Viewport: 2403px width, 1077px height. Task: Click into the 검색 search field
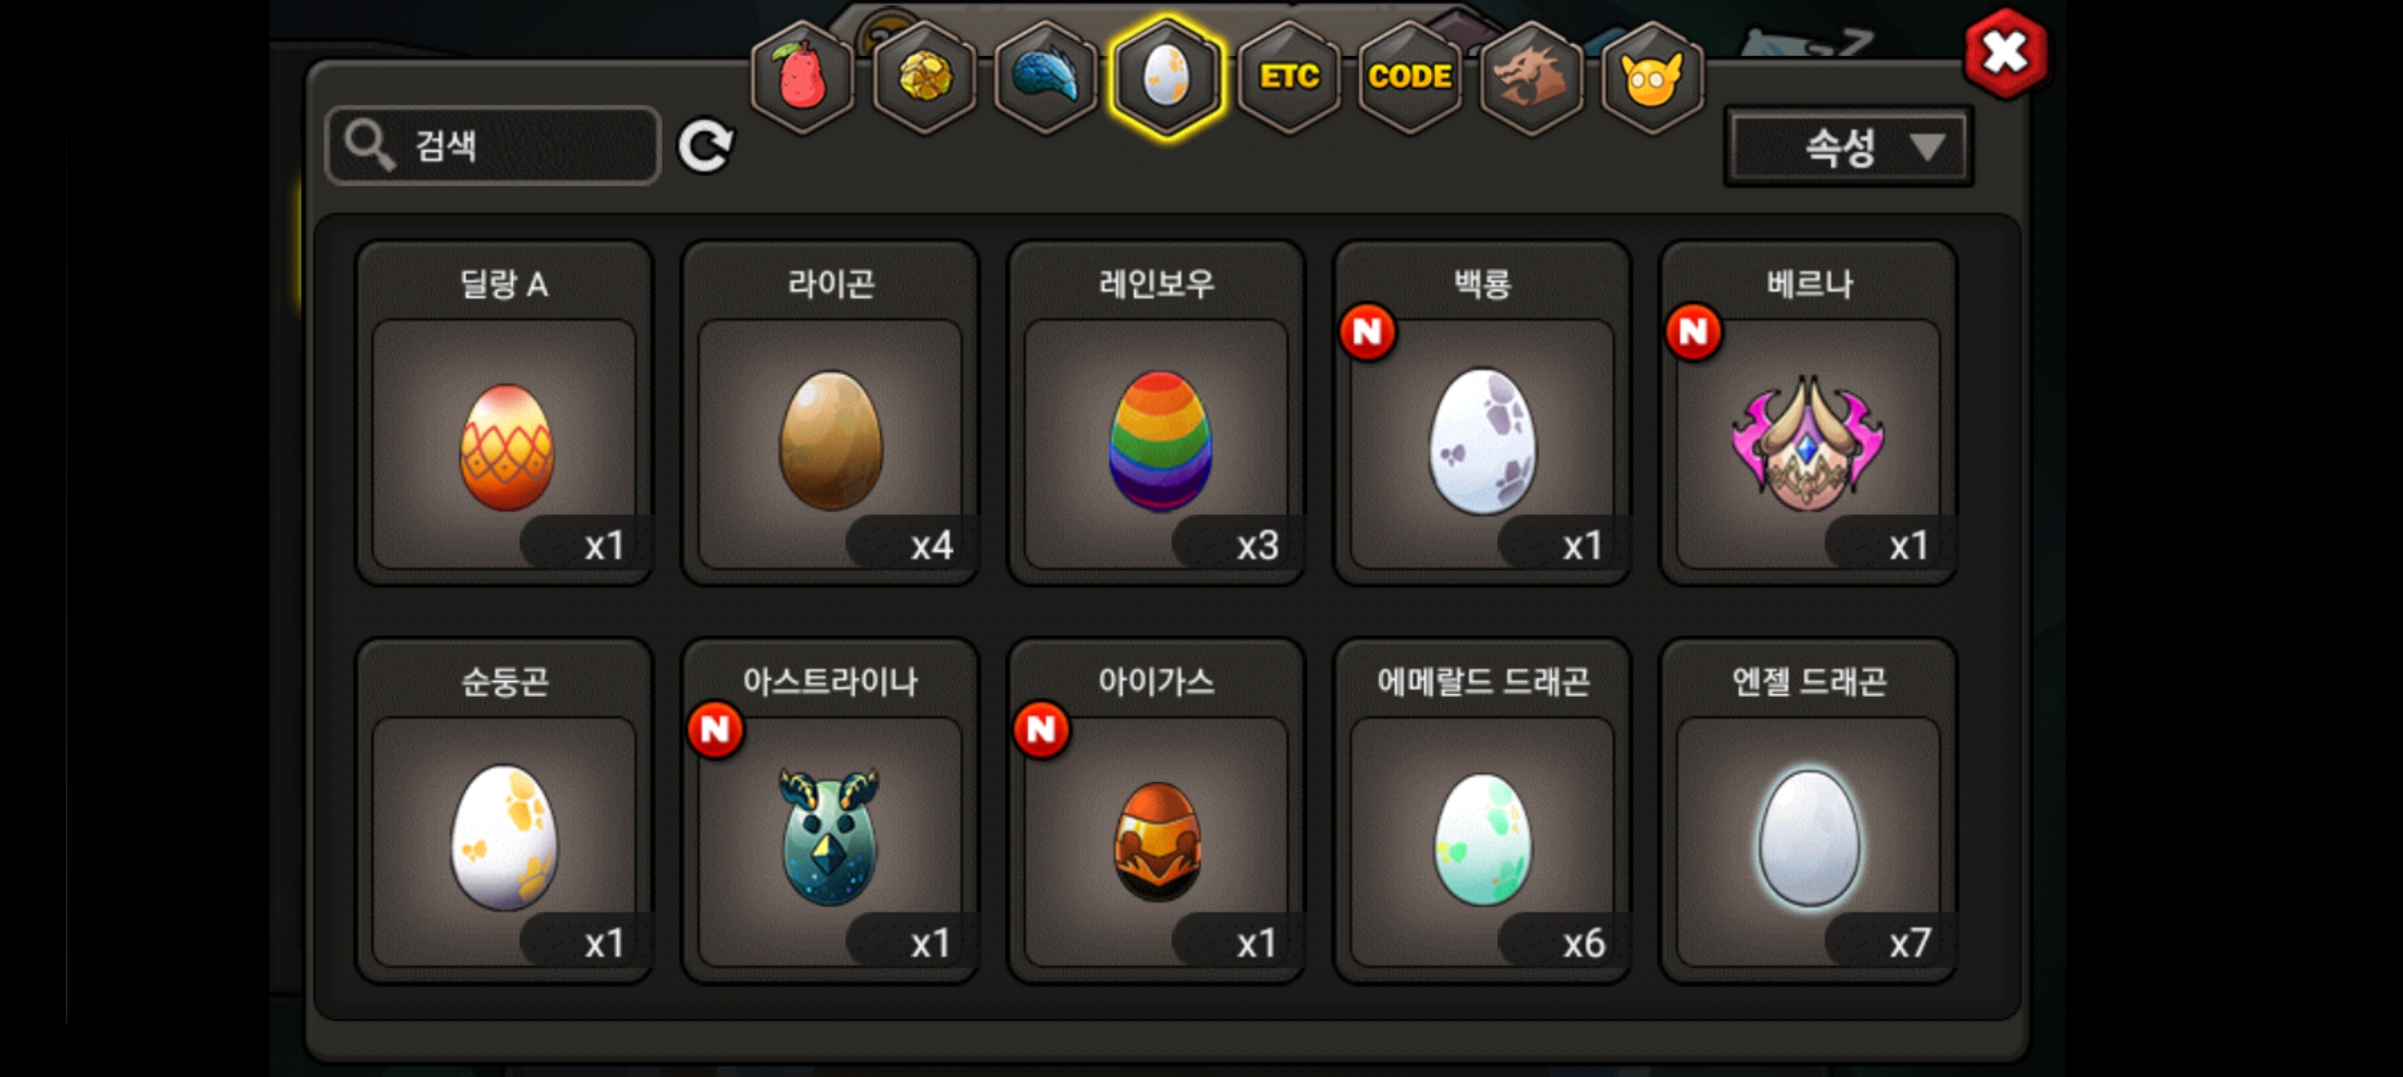[493, 147]
